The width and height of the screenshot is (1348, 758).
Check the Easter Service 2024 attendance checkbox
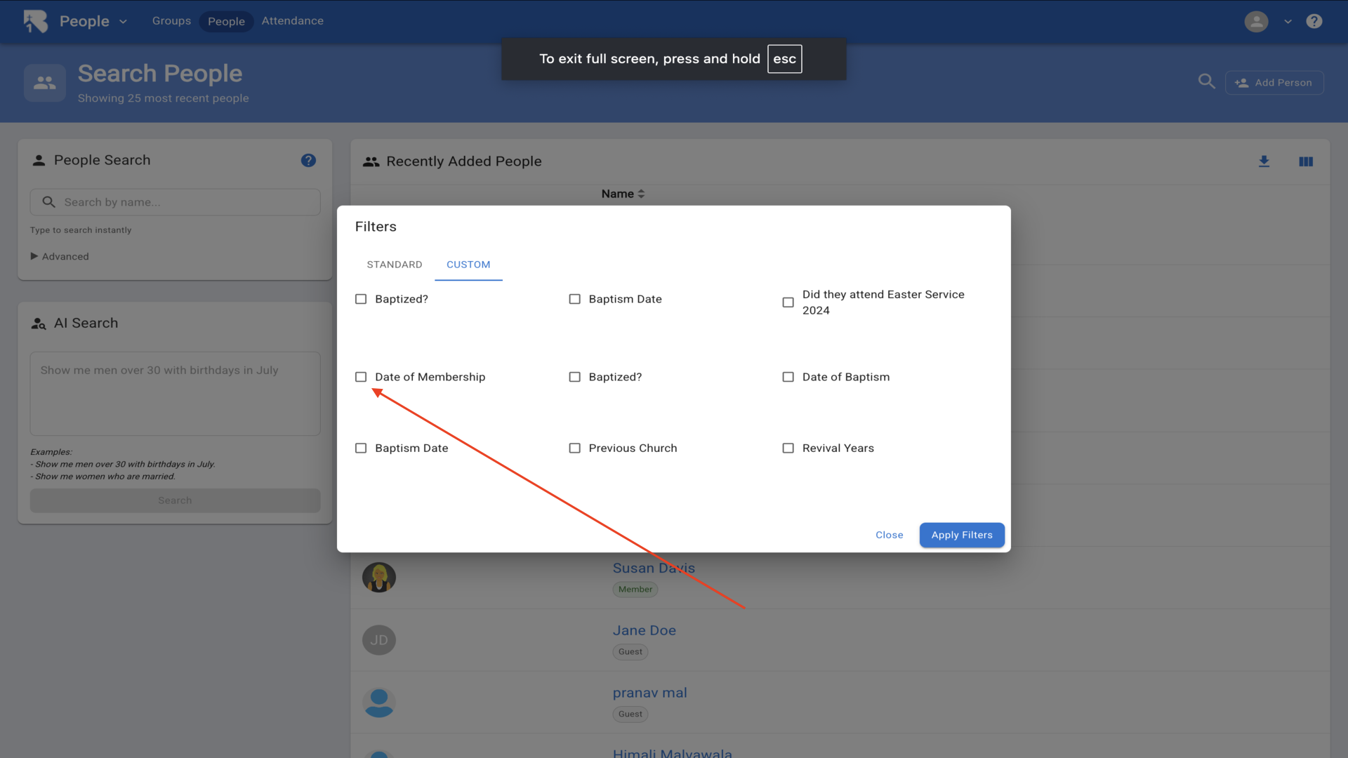tap(788, 302)
